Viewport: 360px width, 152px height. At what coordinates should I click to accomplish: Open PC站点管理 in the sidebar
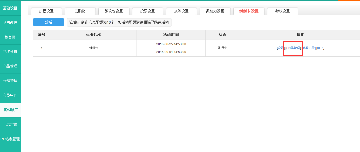tap(10, 139)
